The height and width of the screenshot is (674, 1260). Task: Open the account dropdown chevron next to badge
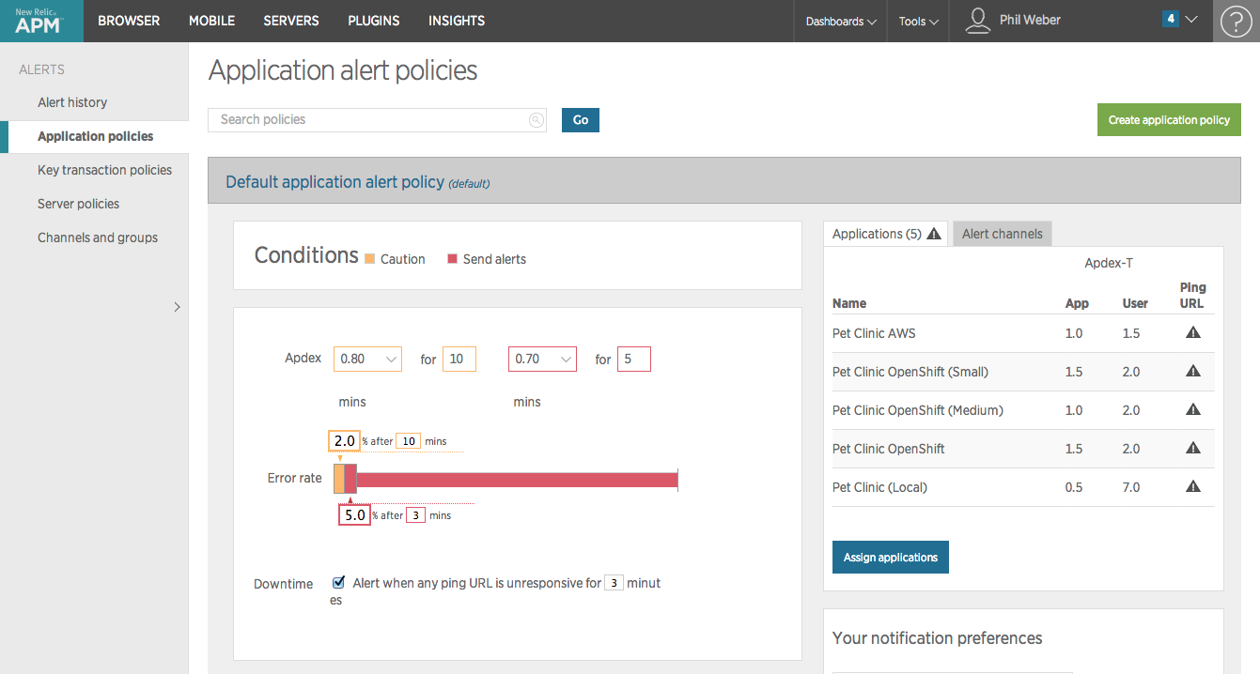pyautogui.click(x=1191, y=19)
